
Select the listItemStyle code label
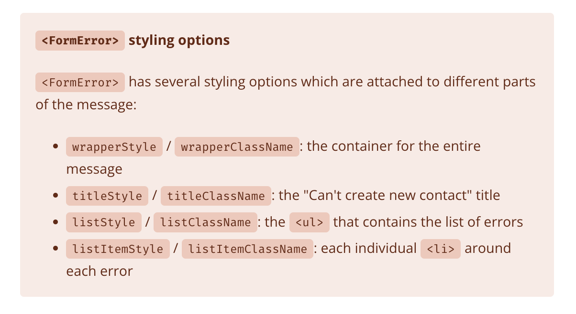coord(118,249)
